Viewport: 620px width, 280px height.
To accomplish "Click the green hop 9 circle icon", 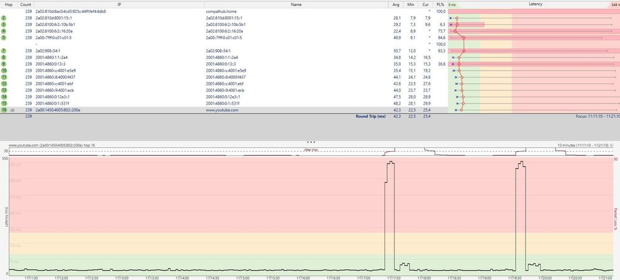I will pos(4,64).
